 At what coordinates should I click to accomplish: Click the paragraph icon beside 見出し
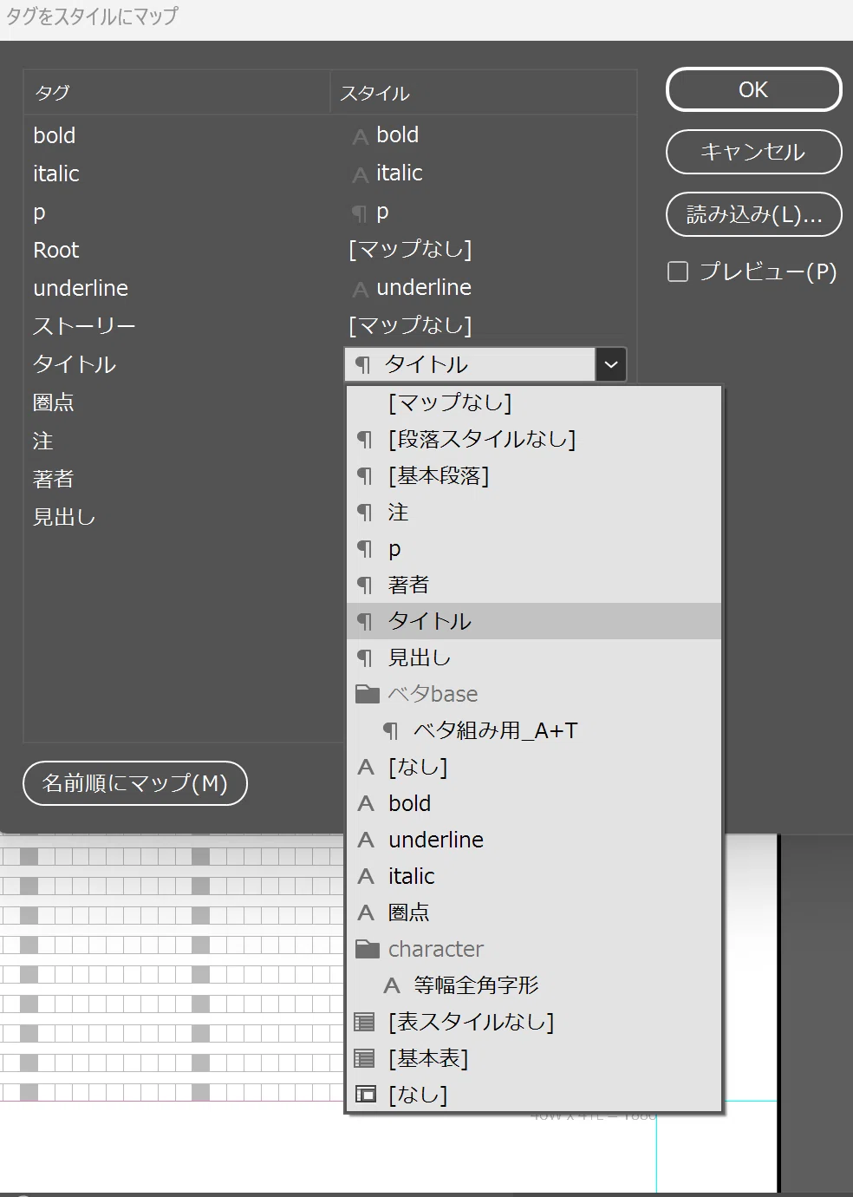pos(365,658)
